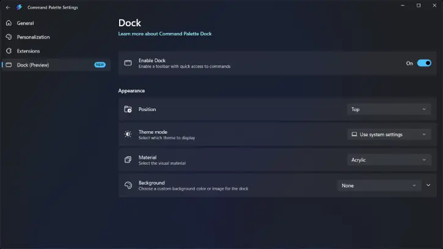Image resolution: width=443 pixels, height=249 pixels.
Task: Click the Theme mode sun icon
Action: 128,134
